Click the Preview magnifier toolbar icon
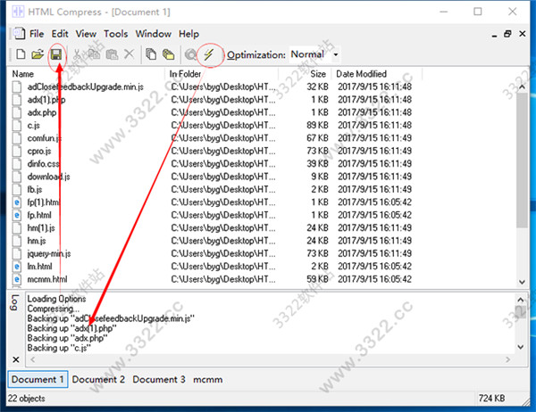This screenshot has width=536, height=412. (x=191, y=54)
